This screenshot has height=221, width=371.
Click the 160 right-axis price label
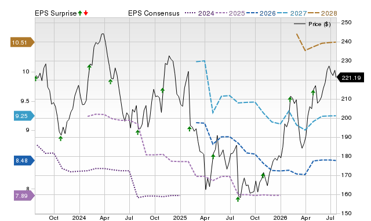pyautogui.click(x=346, y=194)
